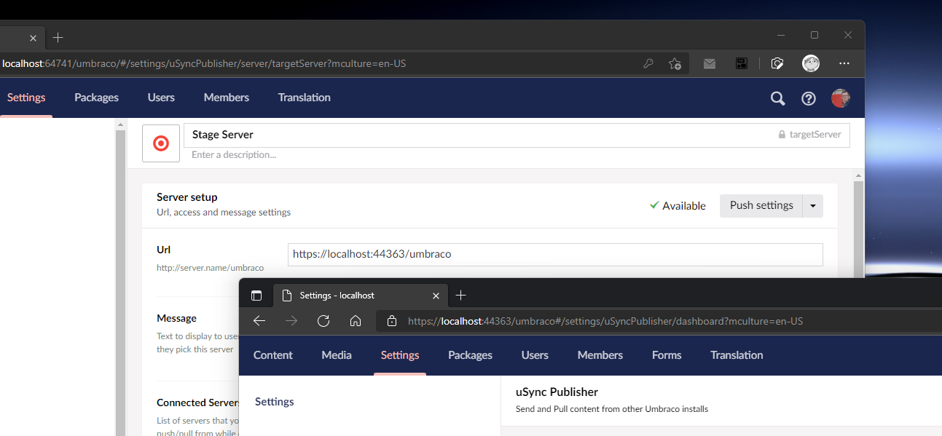Open the Push settings dropdown arrow
This screenshot has height=436, width=942.
coord(813,206)
